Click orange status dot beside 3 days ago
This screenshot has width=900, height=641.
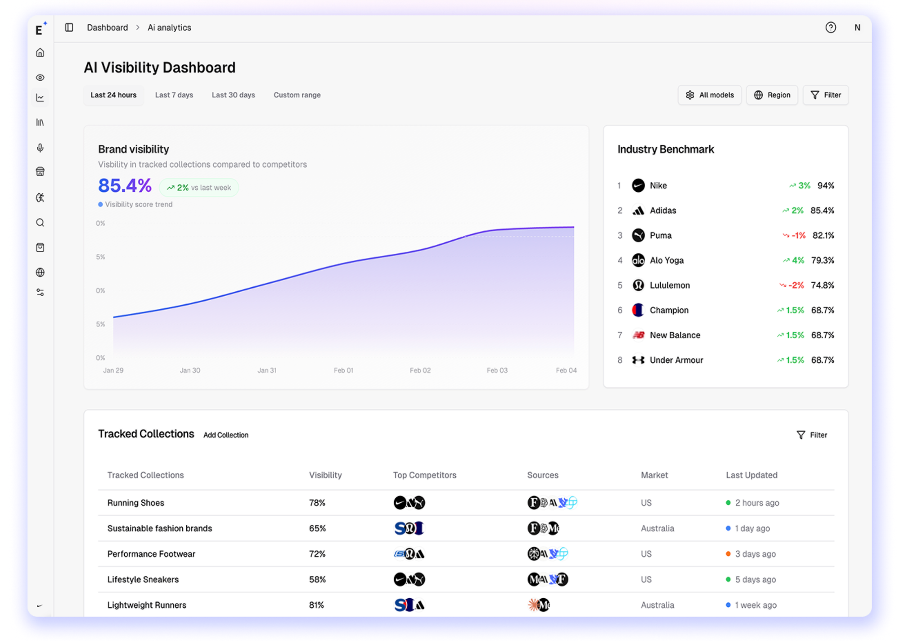(728, 554)
